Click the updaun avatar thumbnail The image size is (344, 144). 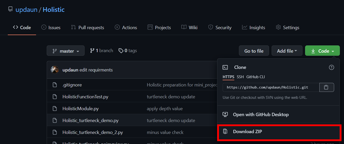pos(54,70)
